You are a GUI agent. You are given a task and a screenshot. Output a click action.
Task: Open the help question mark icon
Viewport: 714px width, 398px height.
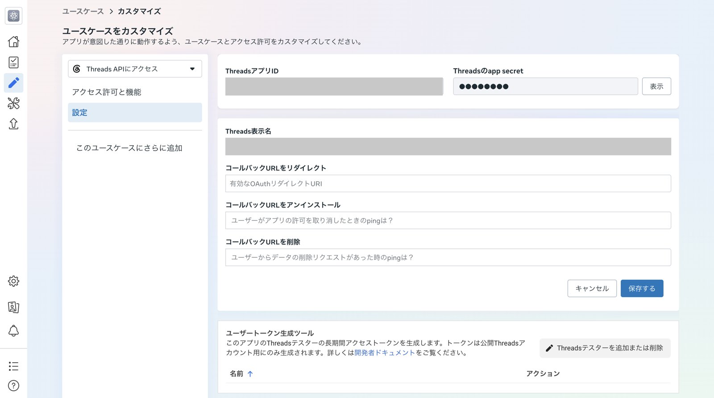click(13, 385)
